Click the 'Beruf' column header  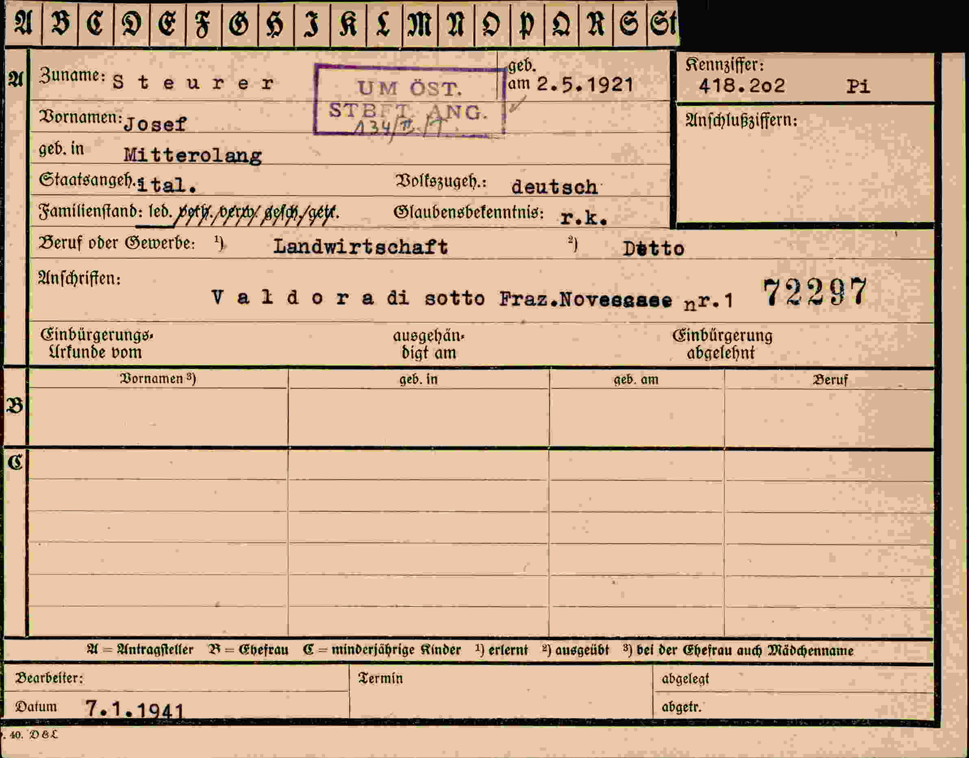pyautogui.click(x=830, y=380)
